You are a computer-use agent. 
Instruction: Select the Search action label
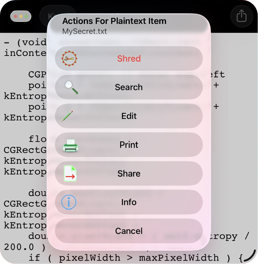point(129,87)
